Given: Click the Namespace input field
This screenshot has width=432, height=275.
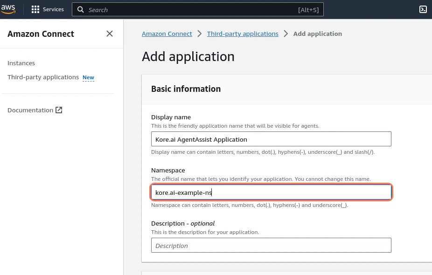Looking at the screenshot, I should click(271, 192).
